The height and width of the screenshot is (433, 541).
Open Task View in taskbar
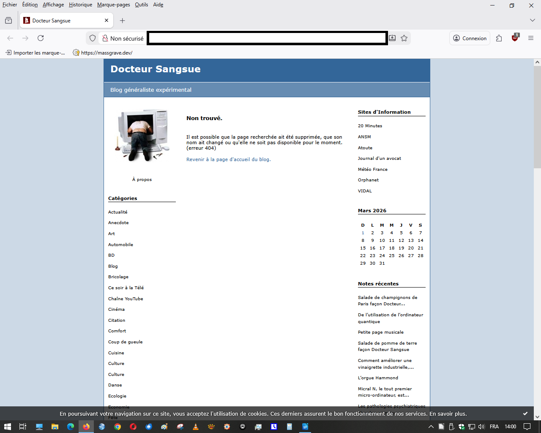point(23,427)
